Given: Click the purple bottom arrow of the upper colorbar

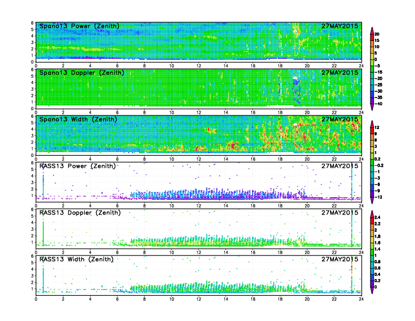Looking at the screenshot, I should point(372,107).
